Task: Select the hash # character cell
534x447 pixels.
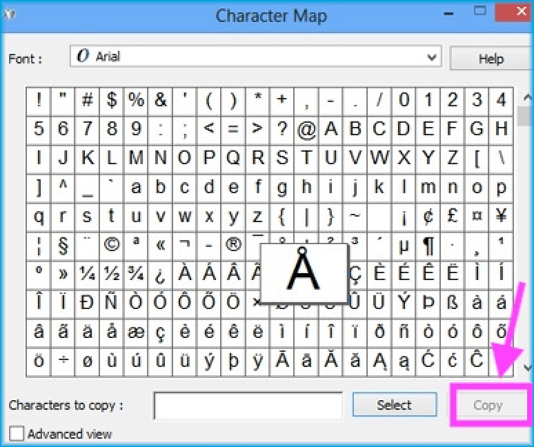Action: coord(87,101)
